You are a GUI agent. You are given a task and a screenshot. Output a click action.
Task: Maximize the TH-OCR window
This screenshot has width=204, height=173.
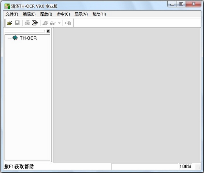(181, 4)
